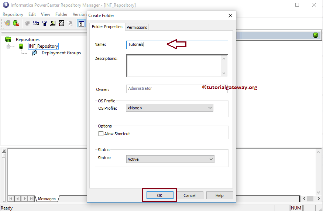
Task: Step to next tab in Messages pane
Action: tap(24, 199)
